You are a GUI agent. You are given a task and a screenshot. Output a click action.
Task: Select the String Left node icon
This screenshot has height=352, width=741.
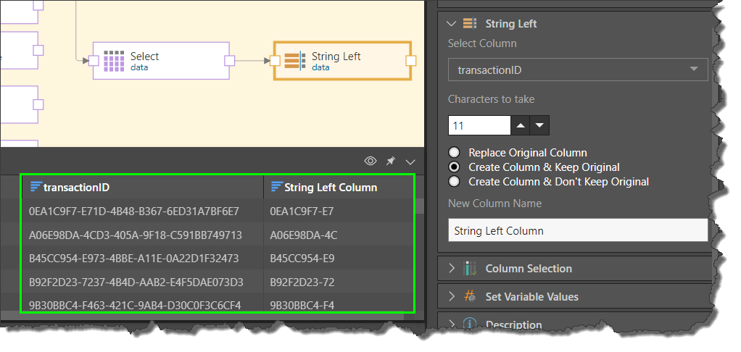point(294,61)
